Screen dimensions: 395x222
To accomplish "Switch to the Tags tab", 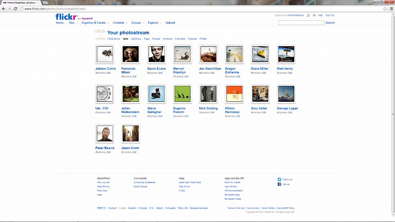I will pos(147,39).
